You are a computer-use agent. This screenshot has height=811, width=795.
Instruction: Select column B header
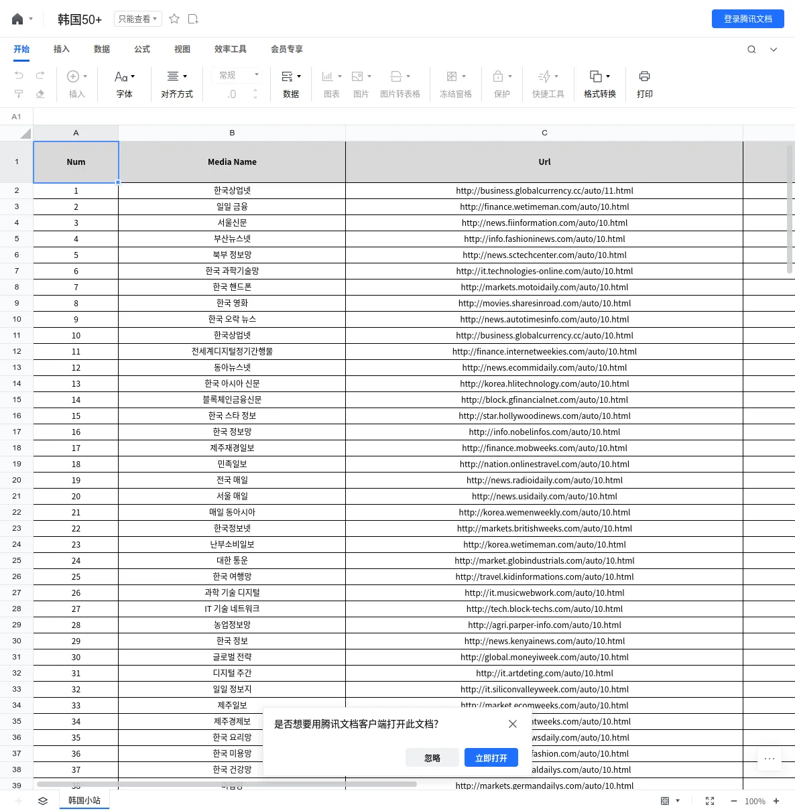click(x=232, y=133)
